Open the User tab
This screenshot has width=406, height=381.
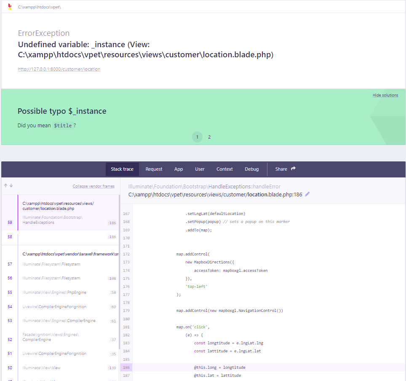pos(200,169)
